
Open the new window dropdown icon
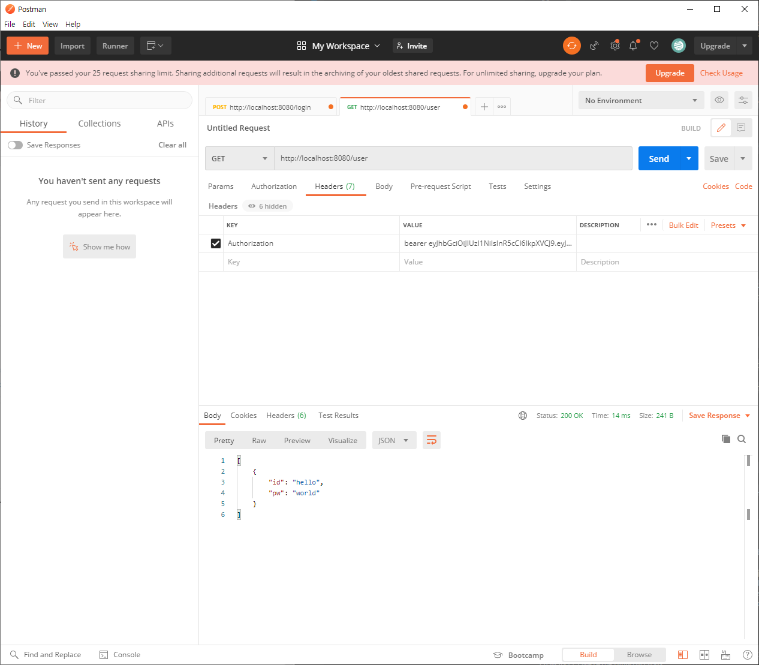(155, 46)
